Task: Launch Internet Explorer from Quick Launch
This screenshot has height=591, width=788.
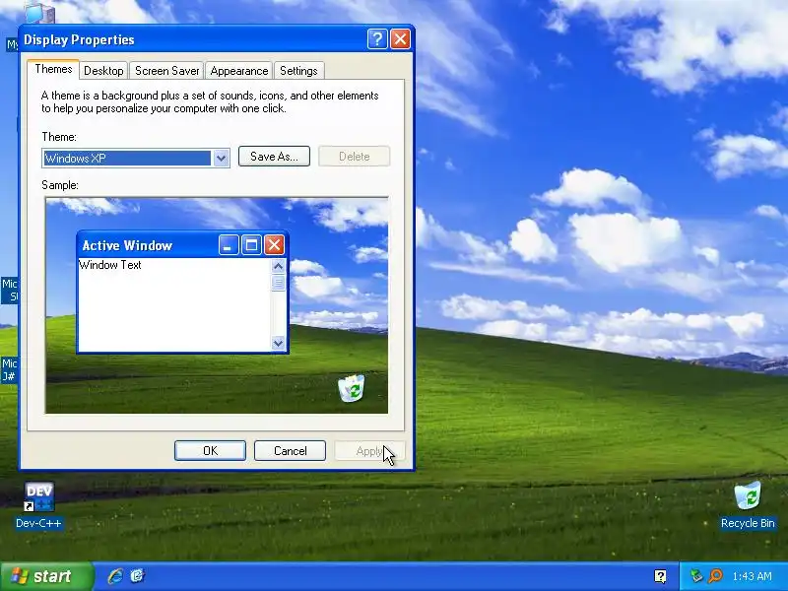Action: (115, 576)
